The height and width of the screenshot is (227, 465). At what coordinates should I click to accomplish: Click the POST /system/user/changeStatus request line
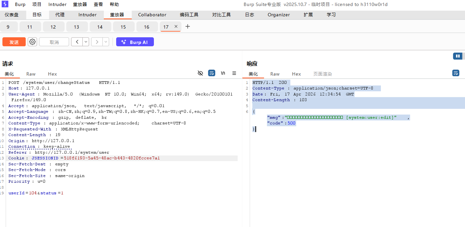[x=64, y=83]
